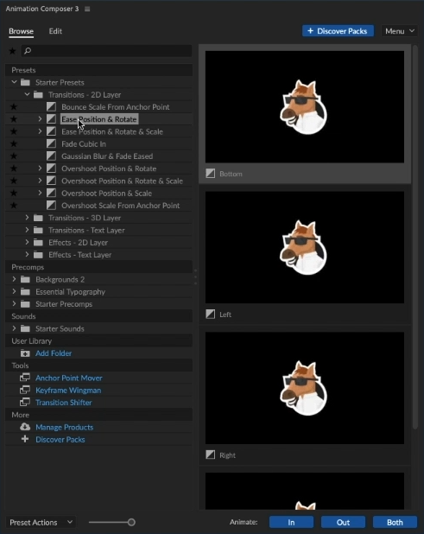Viewport: 424px width, 534px height.
Task: Click preset icon for Fade Cubic In
Action: 51,143
